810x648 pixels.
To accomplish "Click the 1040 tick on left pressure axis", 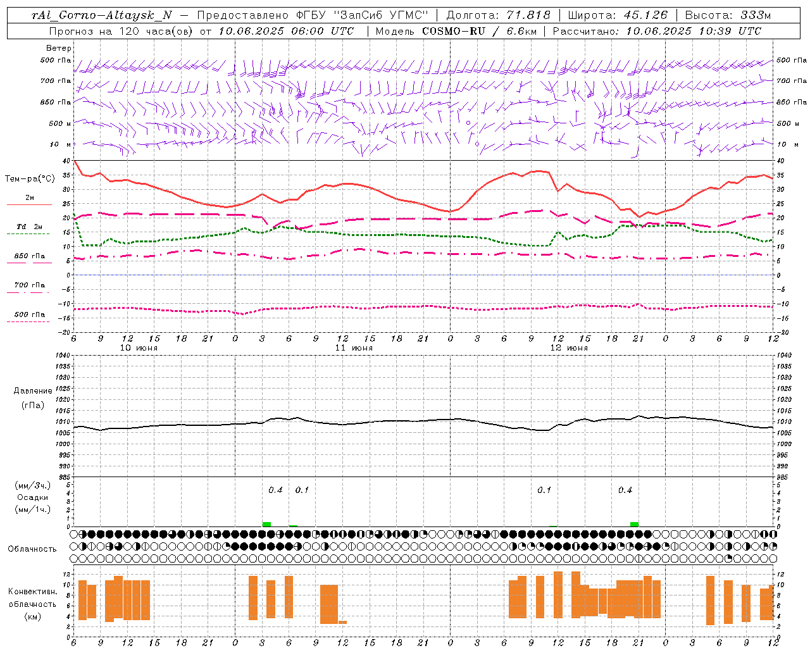I will 62,355.
